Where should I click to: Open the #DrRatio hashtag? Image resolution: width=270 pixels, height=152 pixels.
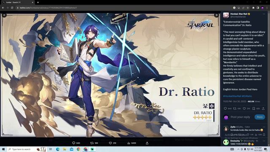247,96
